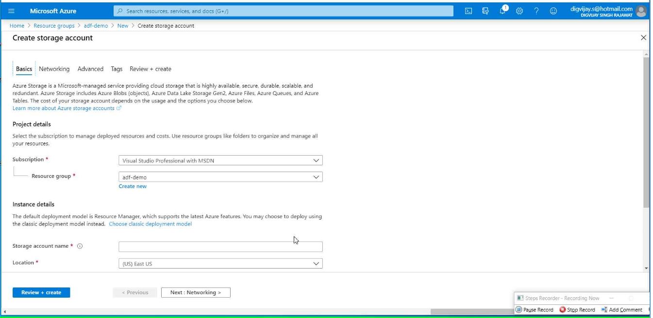This screenshot has width=653, height=318.
Task: Click the Storage account name info icon
Action: [x=80, y=246]
